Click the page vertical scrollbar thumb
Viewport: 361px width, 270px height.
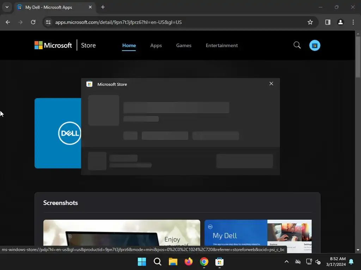click(358, 57)
